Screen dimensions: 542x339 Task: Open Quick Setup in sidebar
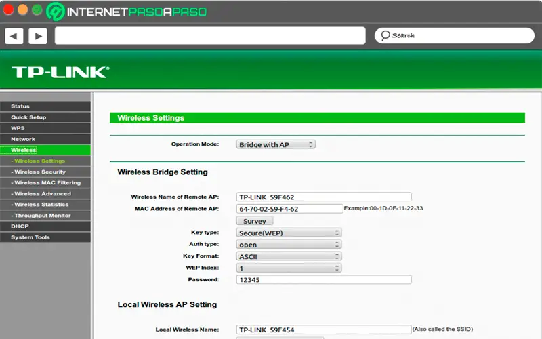(x=45, y=117)
